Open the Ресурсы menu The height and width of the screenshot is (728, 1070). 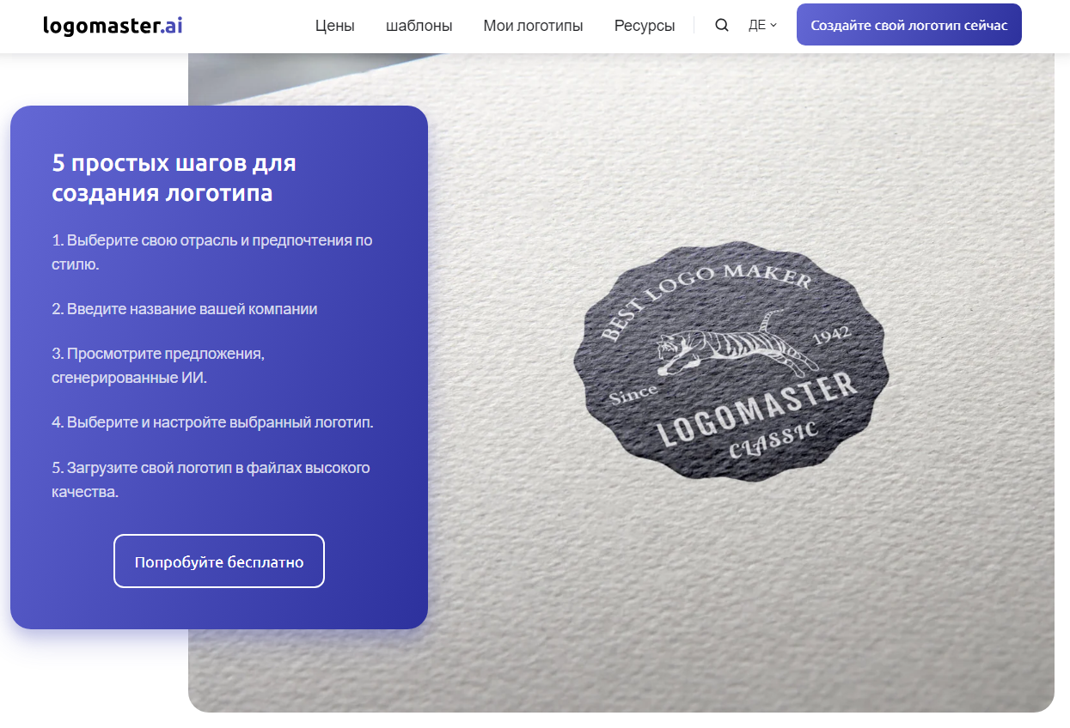coord(645,26)
